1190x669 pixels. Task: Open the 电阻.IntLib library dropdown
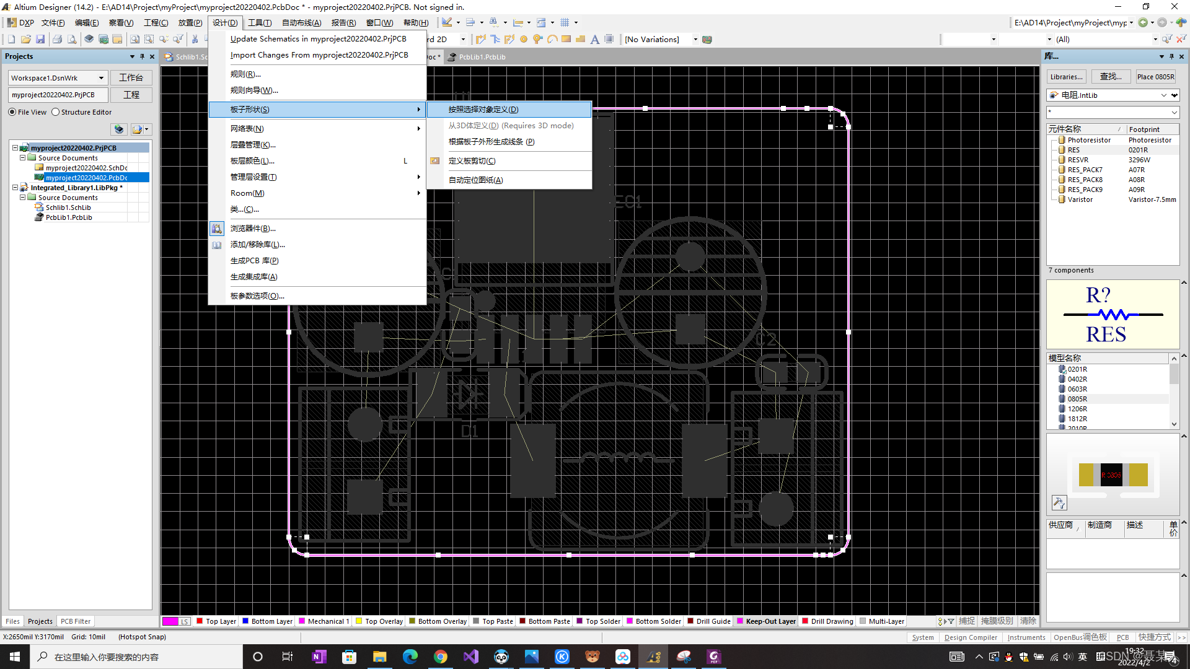(1164, 95)
